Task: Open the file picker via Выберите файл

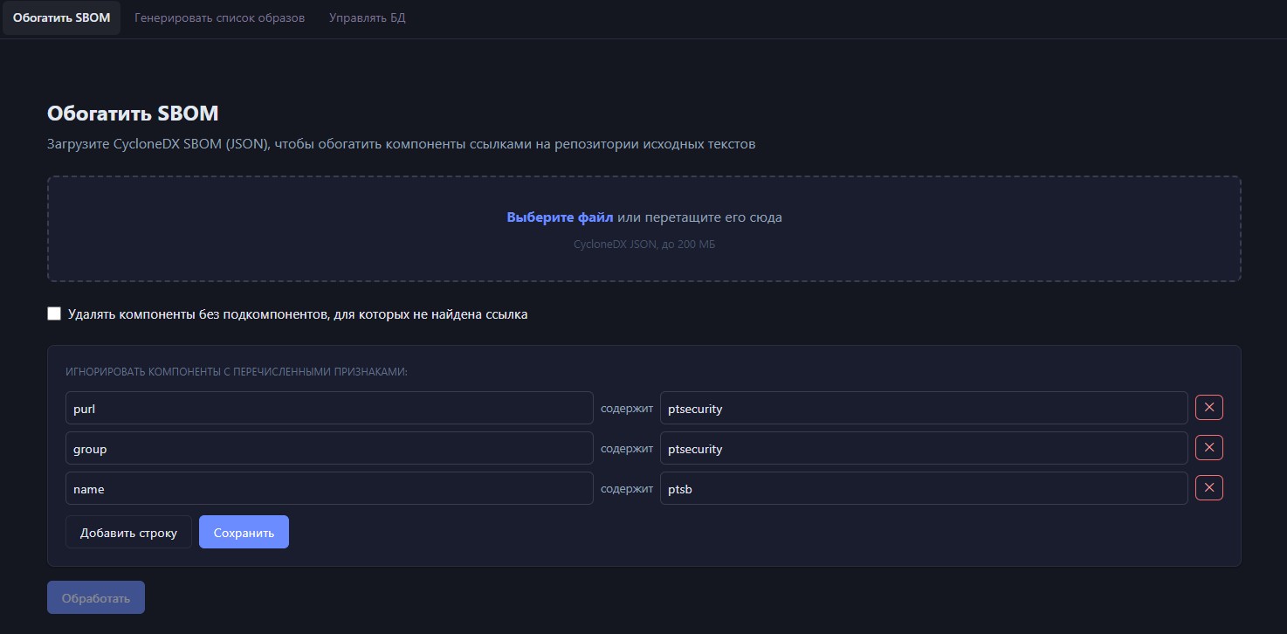Action: click(x=560, y=217)
